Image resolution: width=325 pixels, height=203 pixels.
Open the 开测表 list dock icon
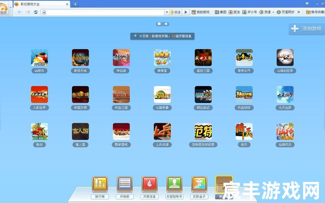125,184
